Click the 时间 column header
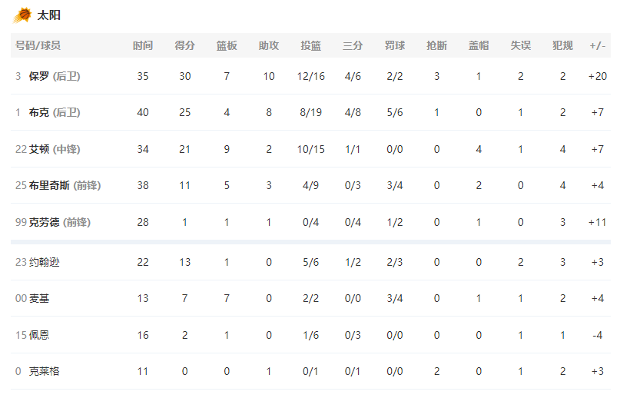This screenshot has height=398, width=620. point(143,45)
